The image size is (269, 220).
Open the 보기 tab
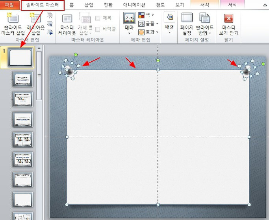click(x=180, y=5)
